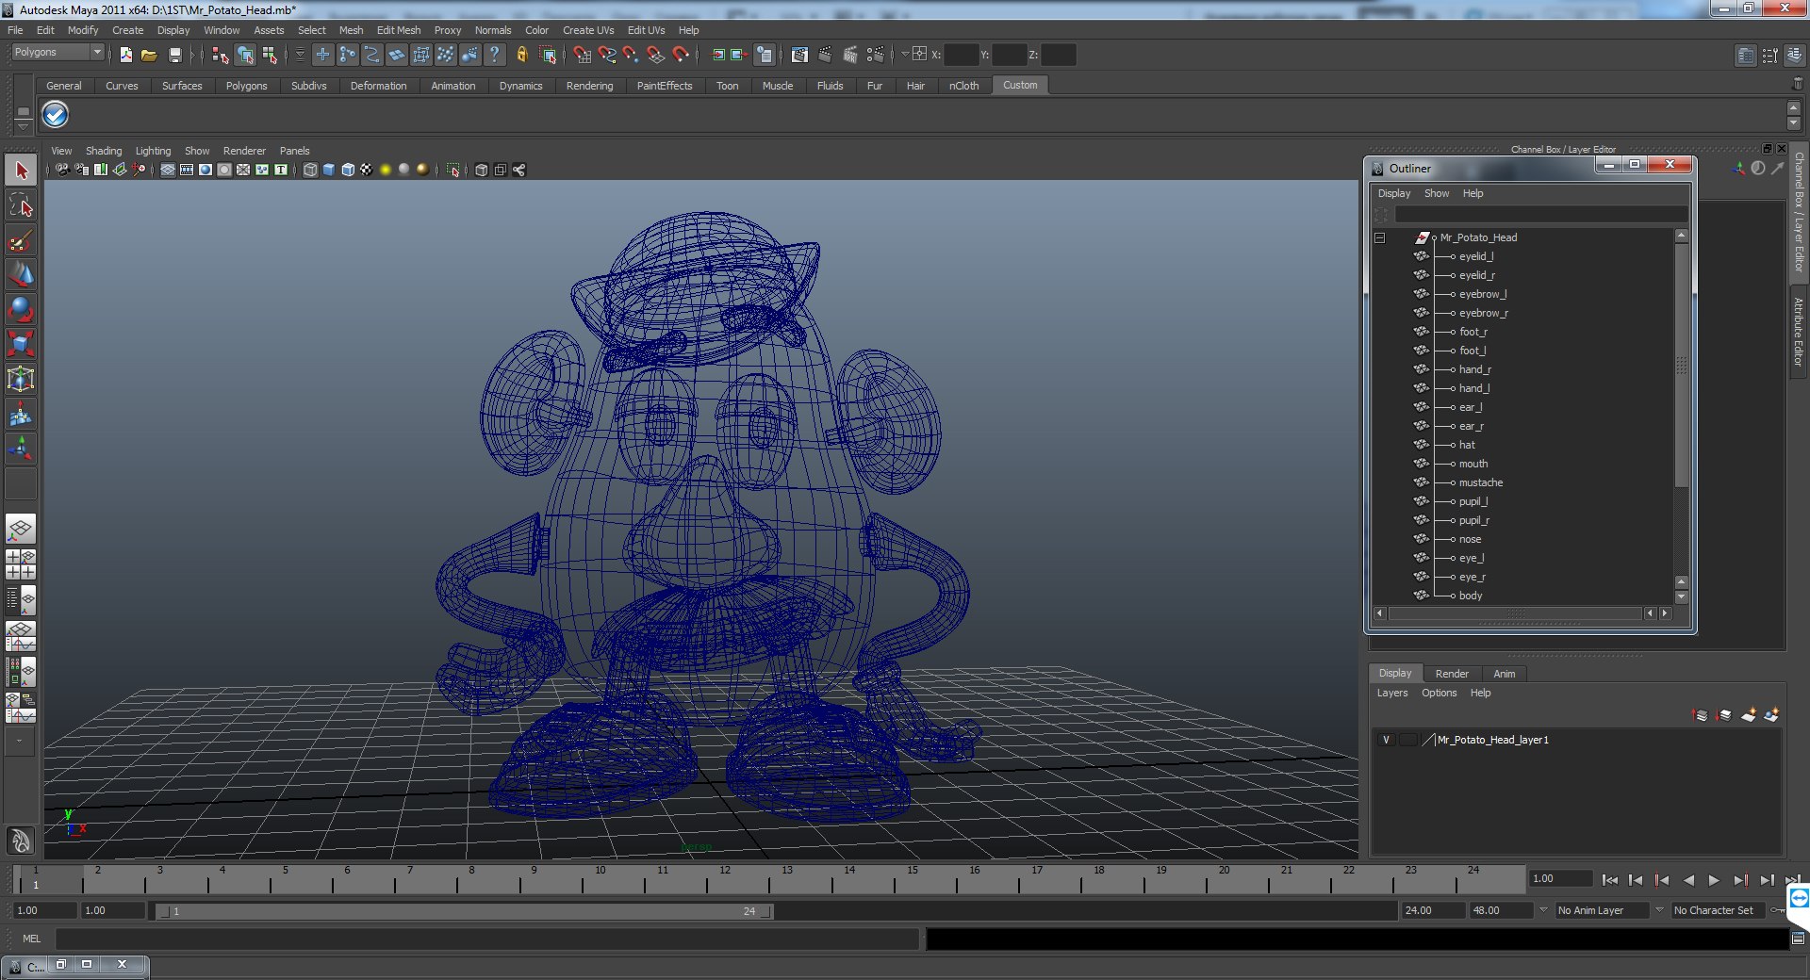This screenshot has height=980, width=1810.
Task: Activate the Scale tool
Action: 21,344
